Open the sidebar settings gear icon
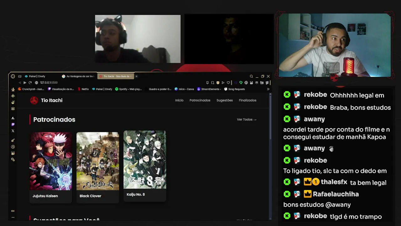 point(13,159)
